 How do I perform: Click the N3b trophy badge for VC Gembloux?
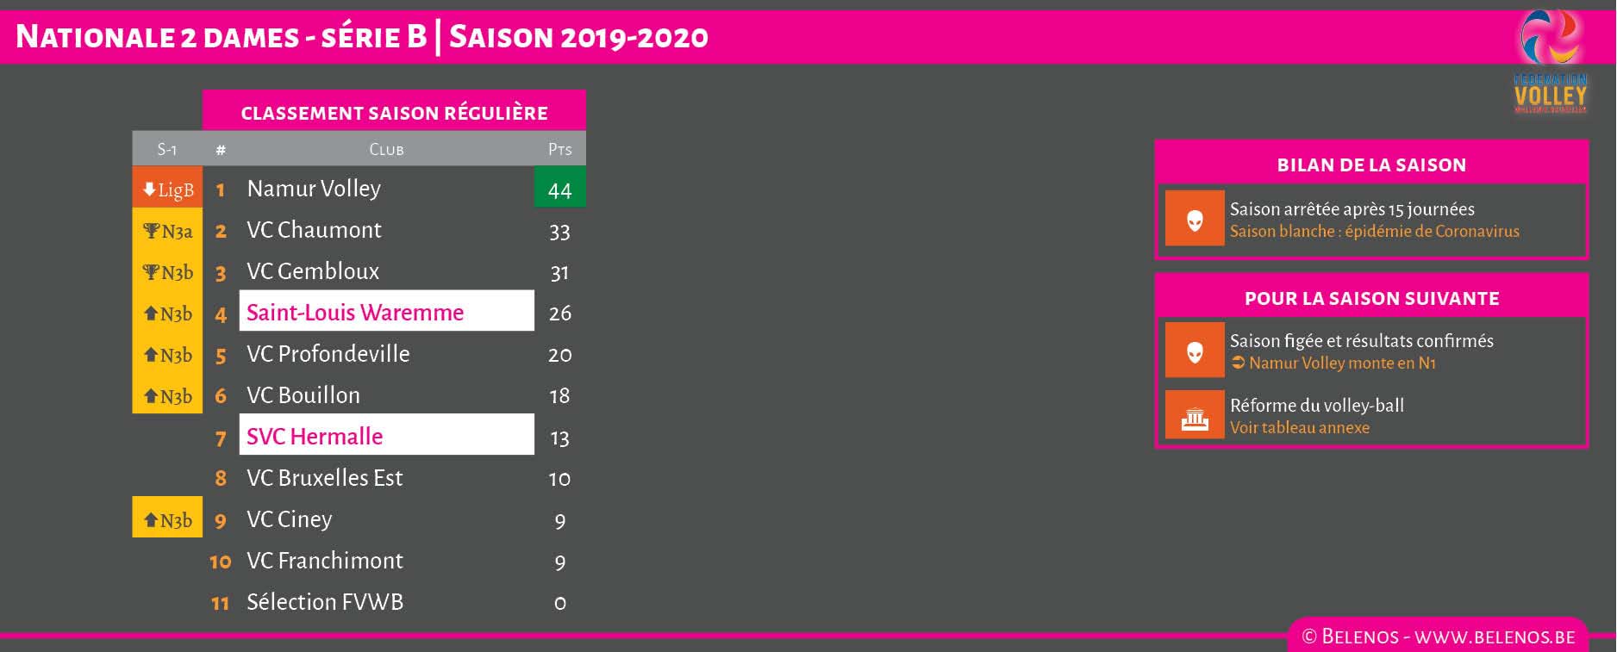click(167, 272)
